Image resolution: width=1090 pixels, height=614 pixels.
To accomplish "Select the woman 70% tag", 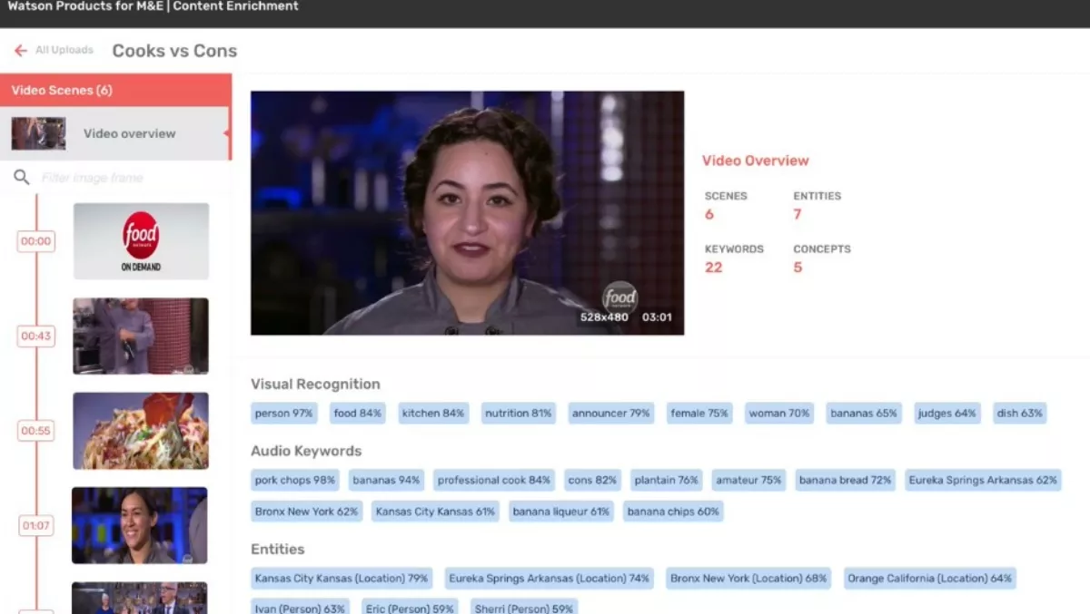I will (x=779, y=414).
